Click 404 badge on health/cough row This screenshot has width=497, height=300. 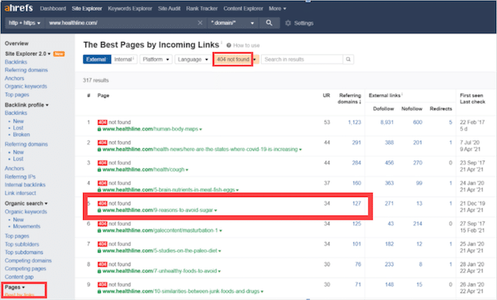point(103,163)
